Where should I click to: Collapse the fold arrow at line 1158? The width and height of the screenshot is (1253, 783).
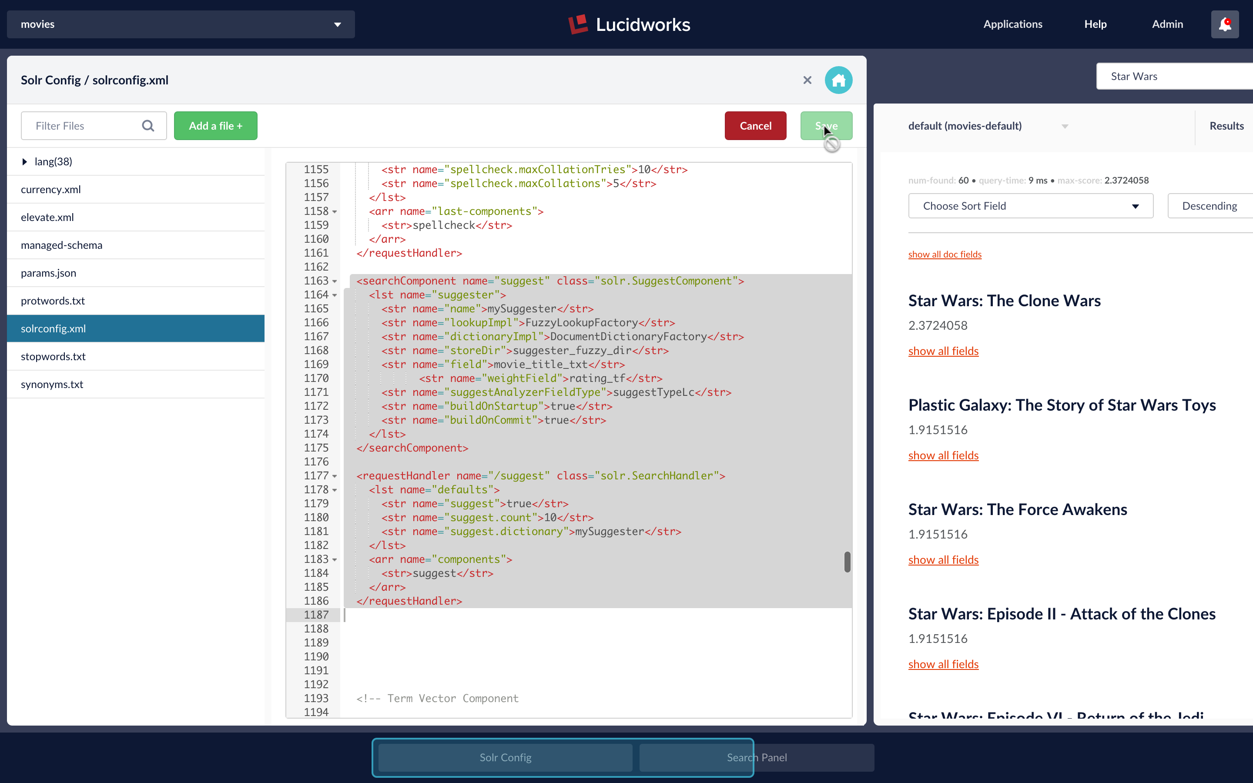335,212
